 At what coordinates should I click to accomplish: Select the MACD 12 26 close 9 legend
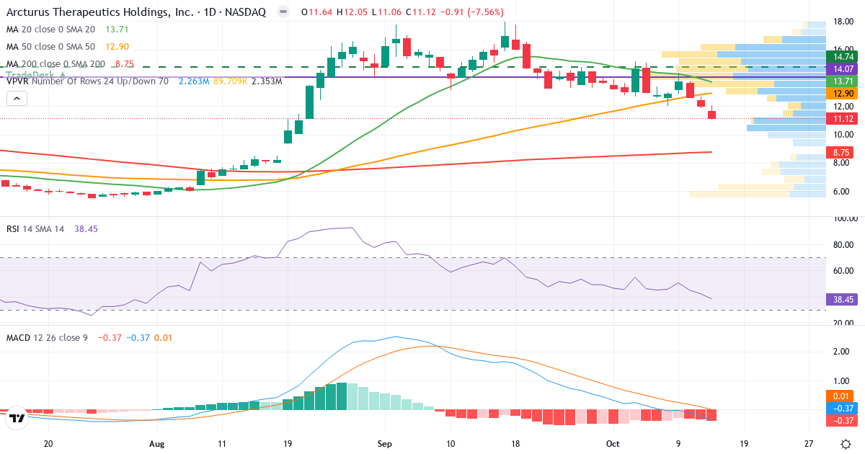(x=48, y=337)
